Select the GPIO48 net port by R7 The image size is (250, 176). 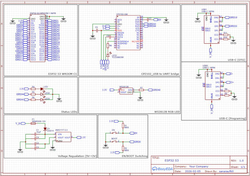(154, 90)
